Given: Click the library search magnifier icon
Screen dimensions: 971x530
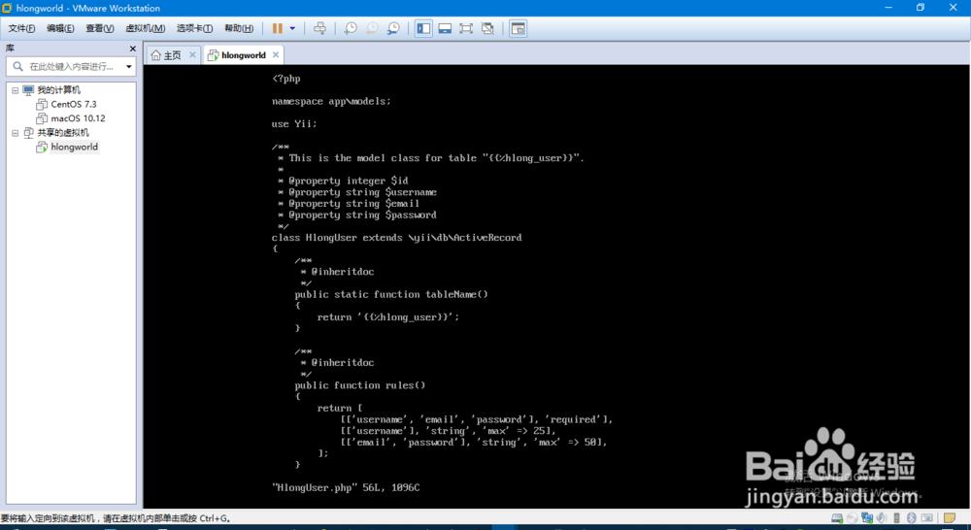Looking at the screenshot, I should click(17, 66).
